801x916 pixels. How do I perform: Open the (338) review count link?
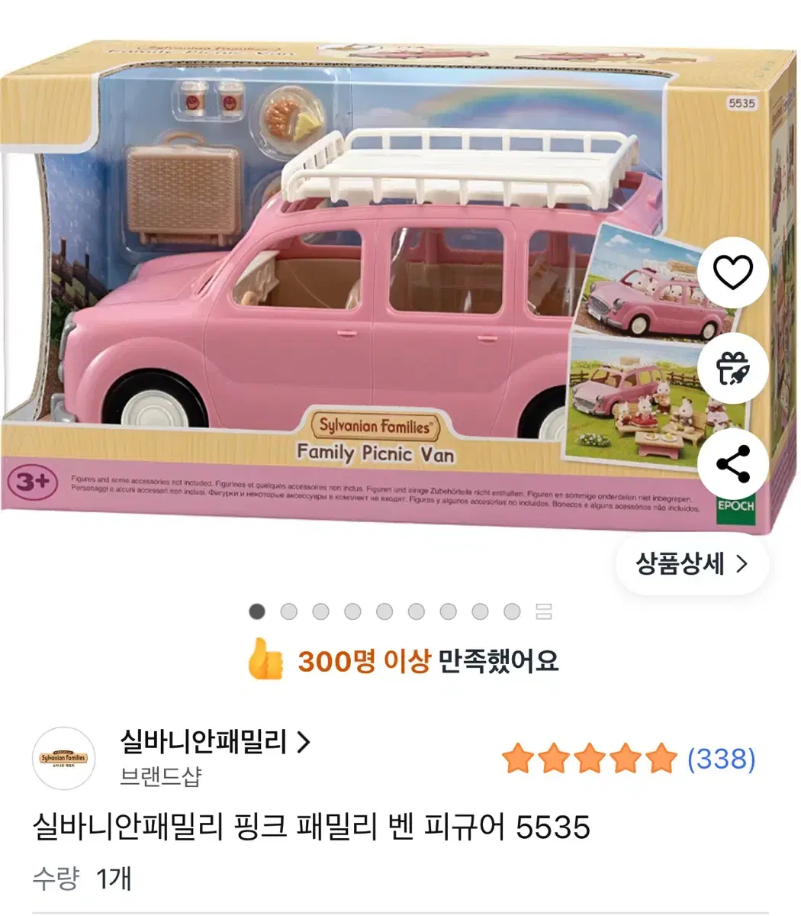click(721, 759)
